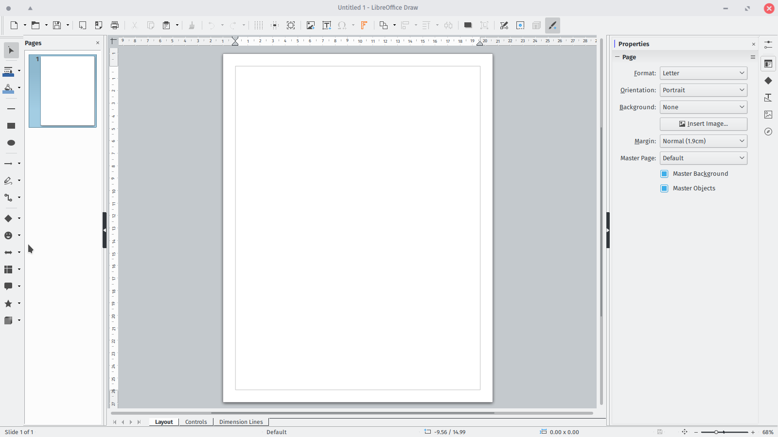Toggle the Display Grid toolbar button
Screen dimensions: 778x437
pos(259,25)
